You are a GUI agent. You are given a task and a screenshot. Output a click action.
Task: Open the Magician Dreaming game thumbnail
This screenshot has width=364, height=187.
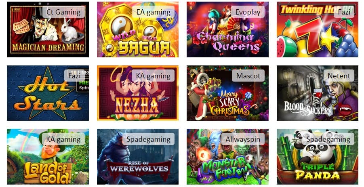(48, 29)
